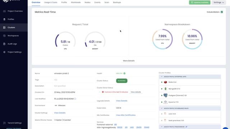Open View K8s Certificates link
230x129 pixels.
pyautogui.click(x=126, y=115)
